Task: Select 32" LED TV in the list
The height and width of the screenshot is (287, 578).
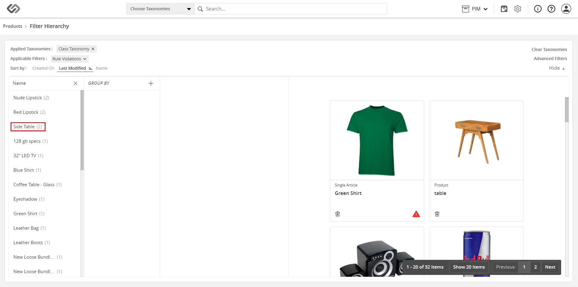Action: tap(28, 156)
